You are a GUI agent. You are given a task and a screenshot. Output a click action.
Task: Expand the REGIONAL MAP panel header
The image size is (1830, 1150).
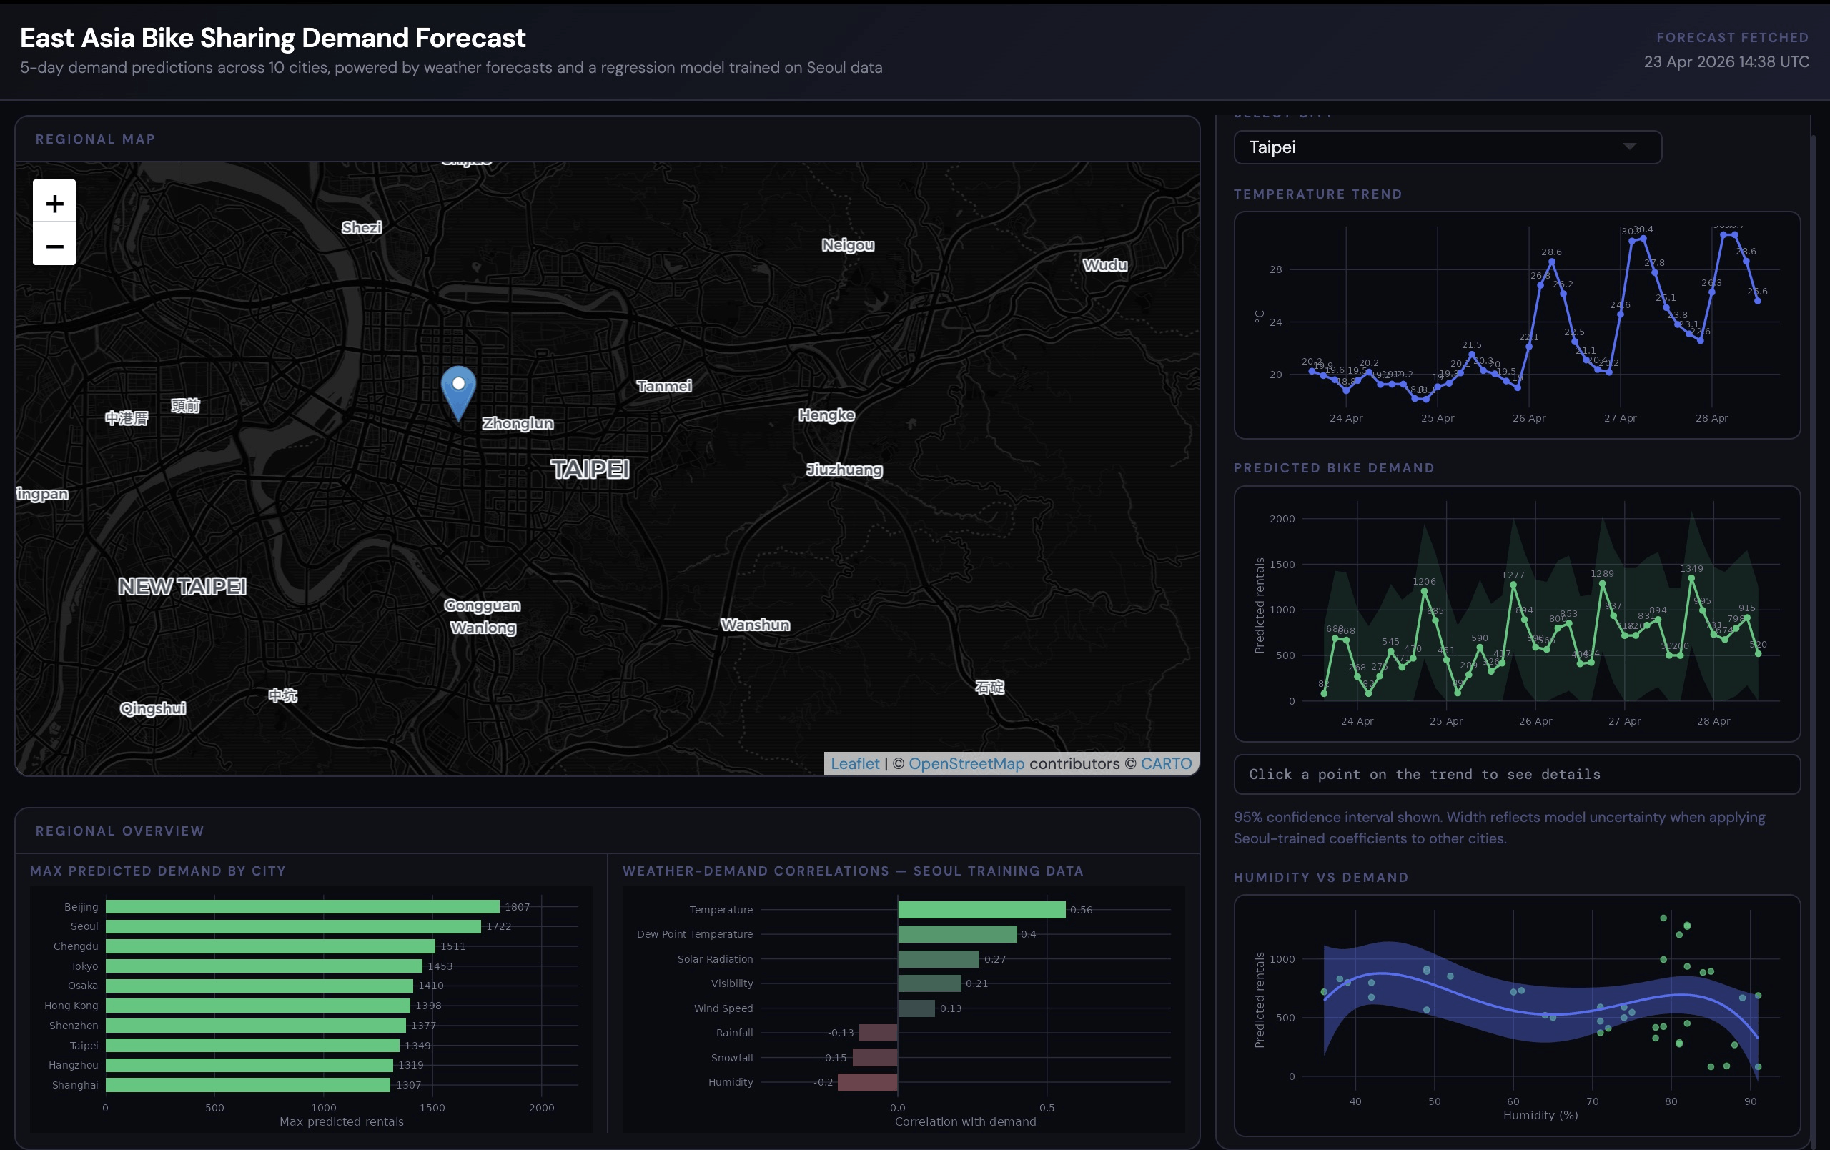(x=96, y=139)
